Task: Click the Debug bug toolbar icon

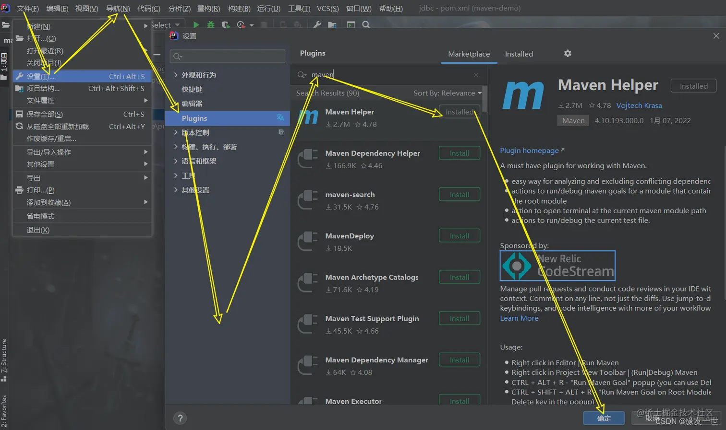Action: (211, 24)
